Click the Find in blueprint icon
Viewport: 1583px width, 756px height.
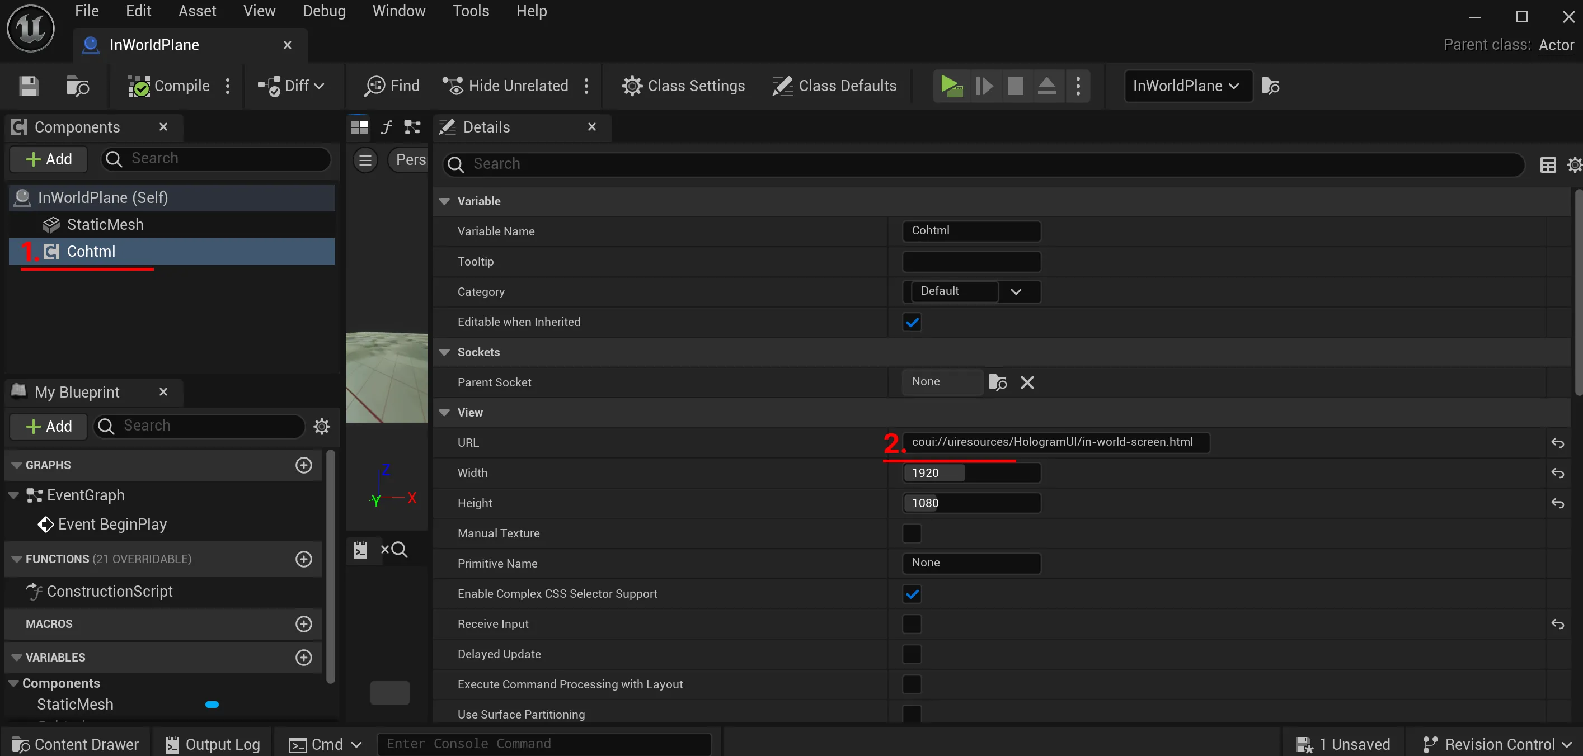[x=374, y=86]
